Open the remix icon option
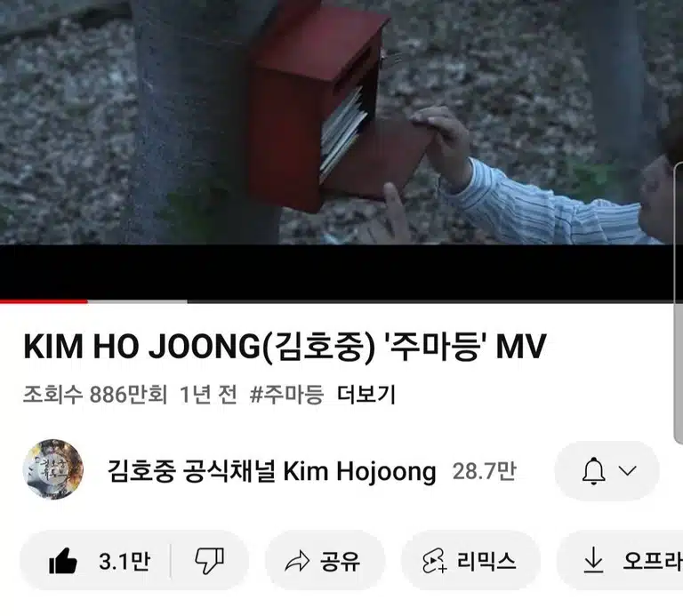The image size is (683, 616). click(434, 561)
